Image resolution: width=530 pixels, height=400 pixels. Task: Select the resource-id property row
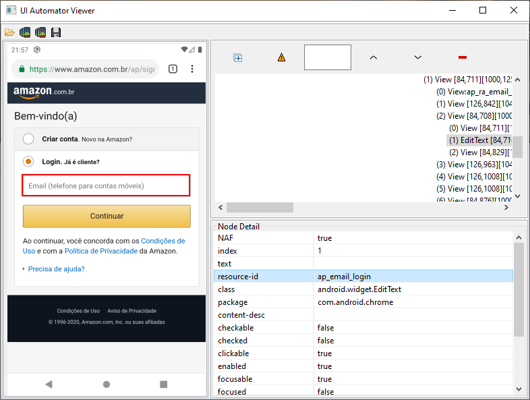[x=363, y=277]
